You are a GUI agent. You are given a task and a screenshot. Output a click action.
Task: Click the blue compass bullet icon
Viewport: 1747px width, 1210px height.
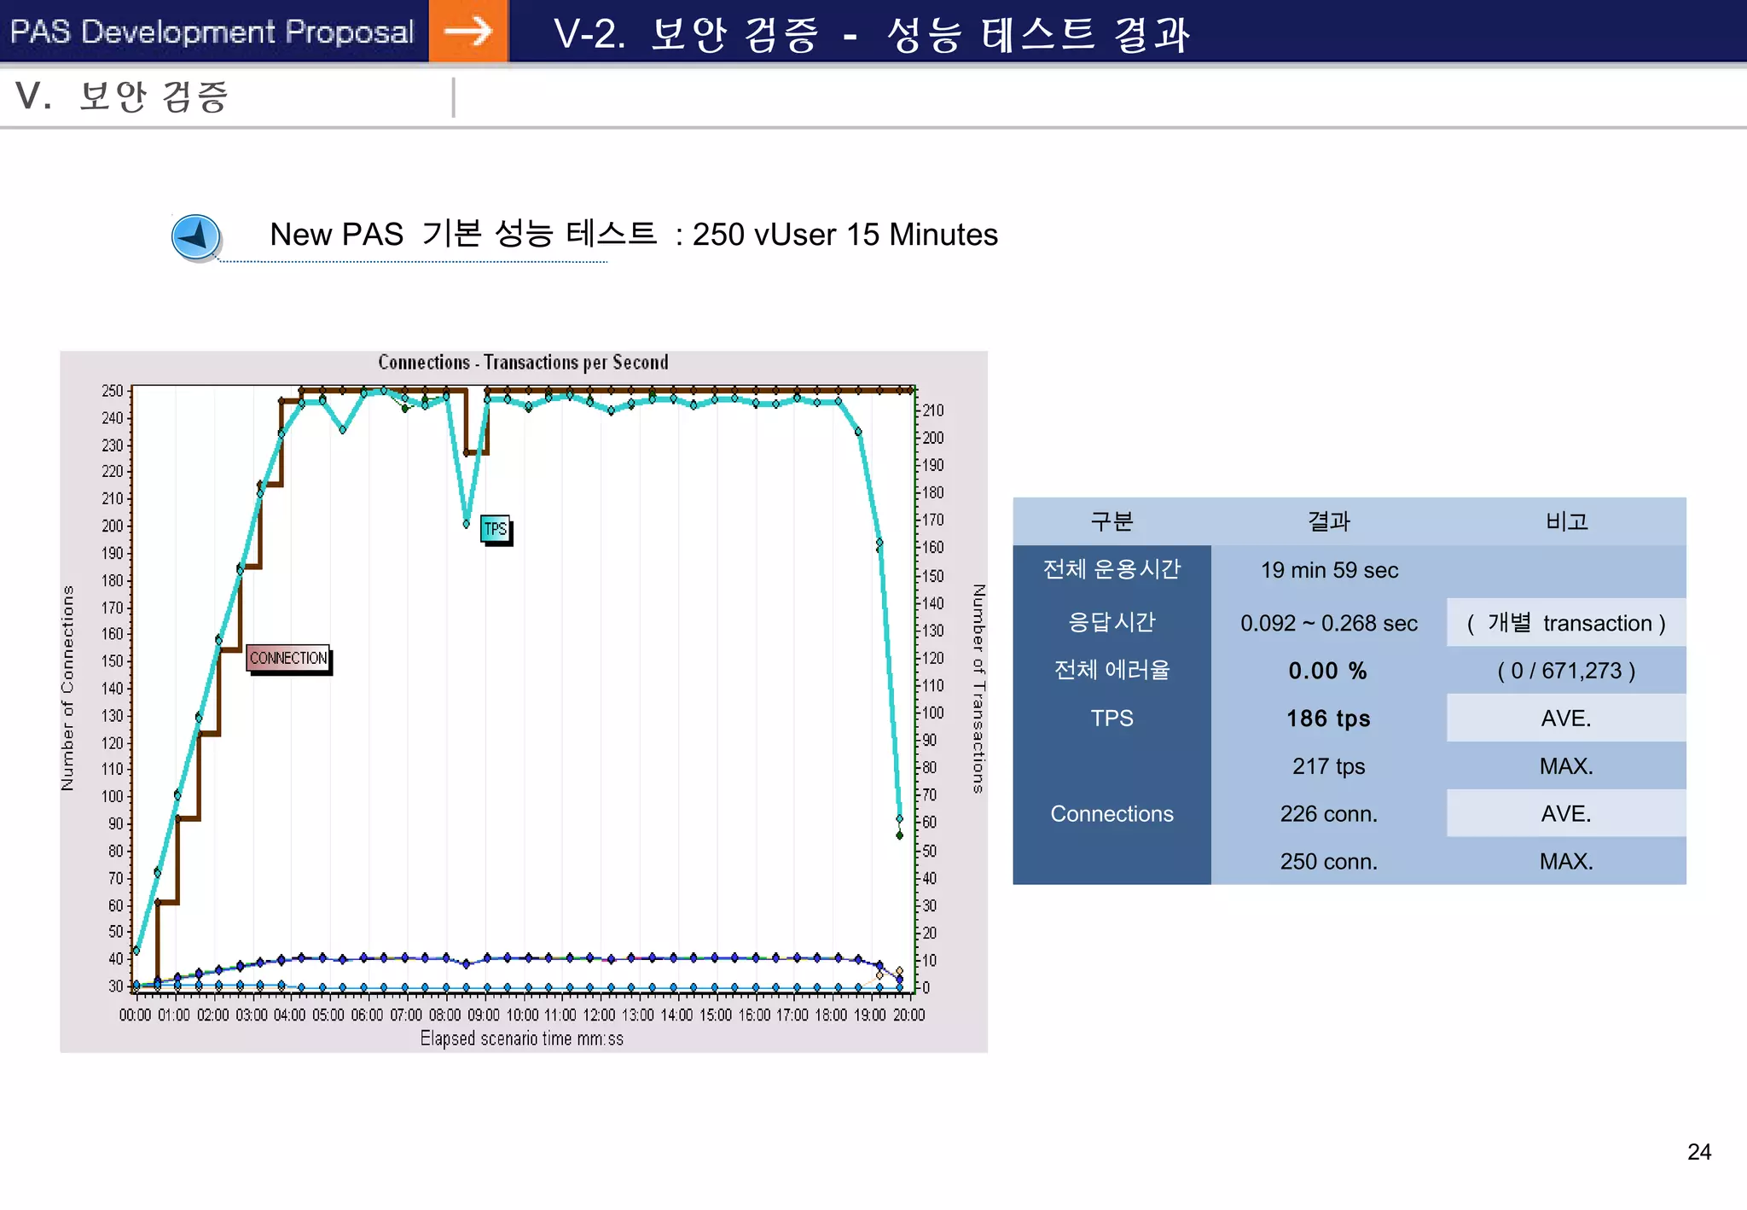coord(195,237)
